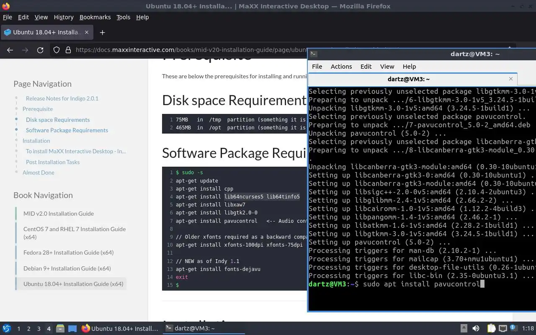Open Firefox File menu
Image resolution: width=536 pixels, height=335 pixels.
[8, 17]
